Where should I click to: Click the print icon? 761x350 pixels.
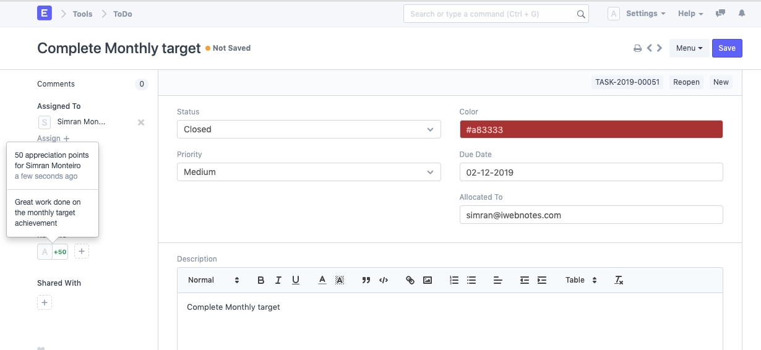click(637, 48)
